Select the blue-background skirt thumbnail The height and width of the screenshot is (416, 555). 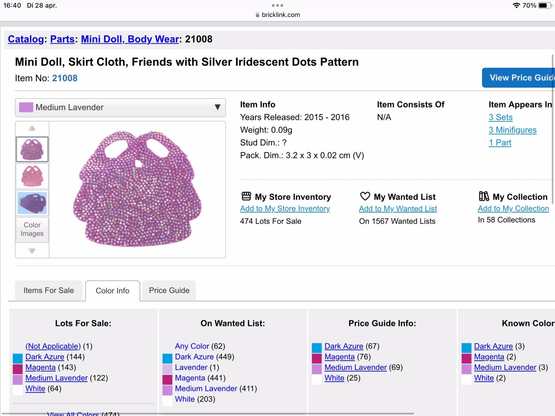[x=32, y=203]
